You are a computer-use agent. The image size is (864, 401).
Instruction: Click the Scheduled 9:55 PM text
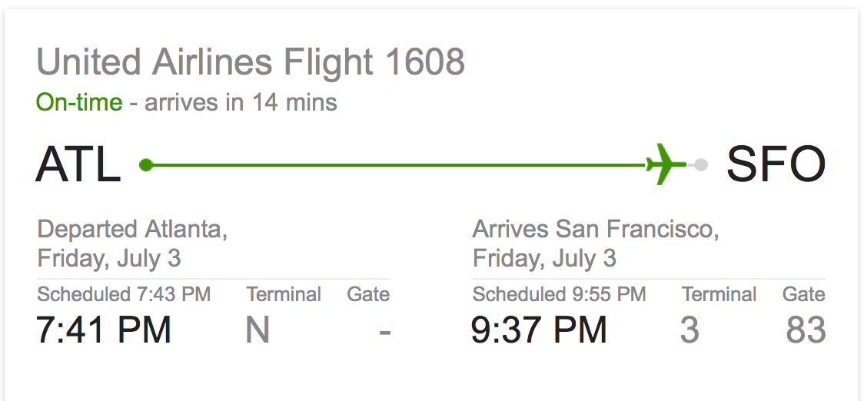pyautogui.click(x=560, y=295)
